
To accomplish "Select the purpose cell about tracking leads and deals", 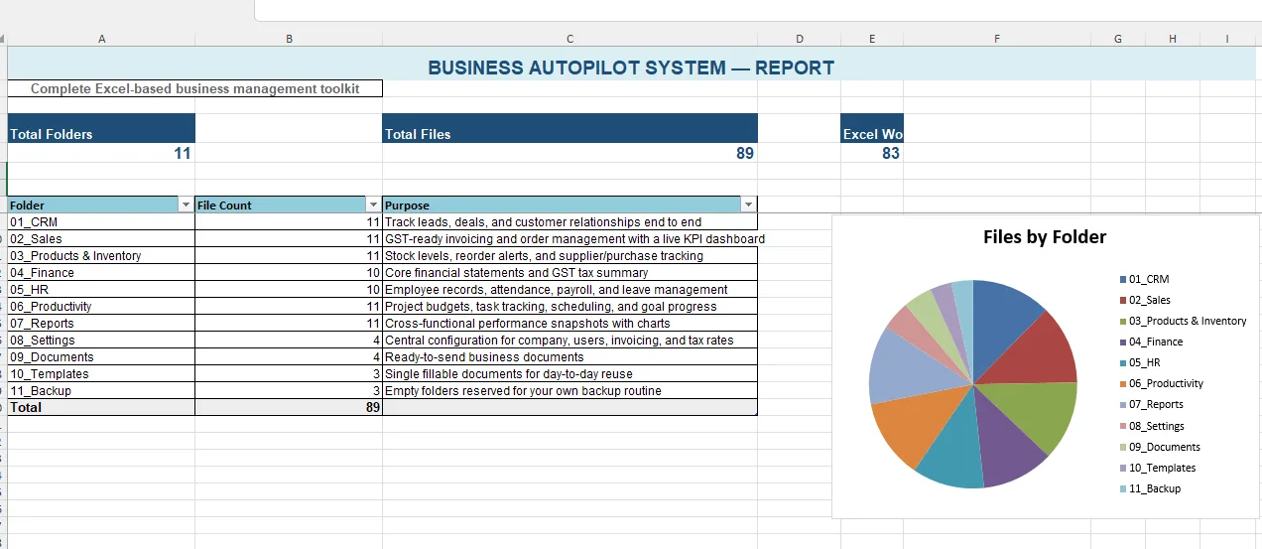I will click(x=570, y=222).
